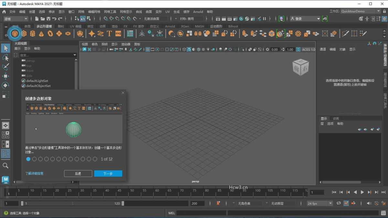Switch to the Arnold shelf tab

click(x=170, y=26)
